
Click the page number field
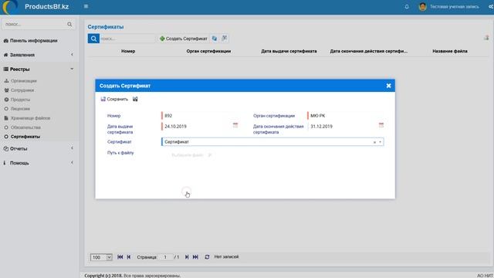165,257
